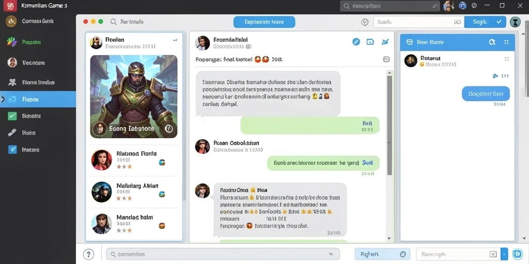
Task: Select the Mans Imebes group icon
Action: (x=12, y=82)
